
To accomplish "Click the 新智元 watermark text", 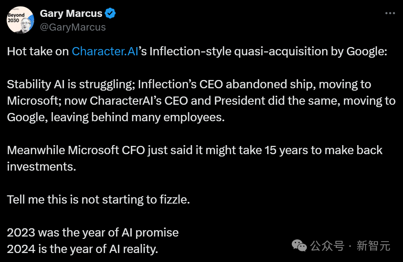I will pyautogui.click(x=373, y=246).
